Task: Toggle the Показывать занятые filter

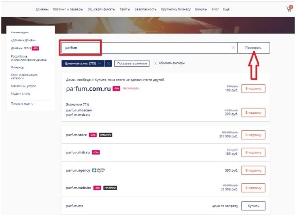Action: point(132,63)
